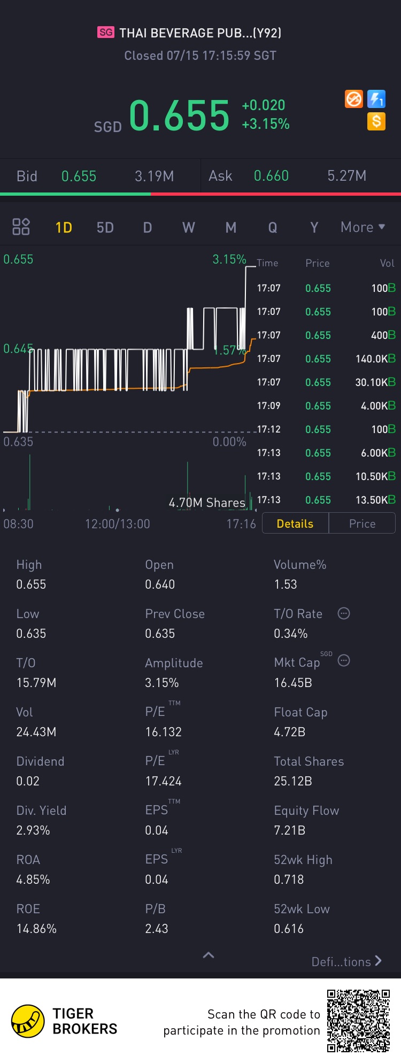The image size is (401, 1064).
Task: Open the Definitions link with chevron
Action: pos(346,961)
